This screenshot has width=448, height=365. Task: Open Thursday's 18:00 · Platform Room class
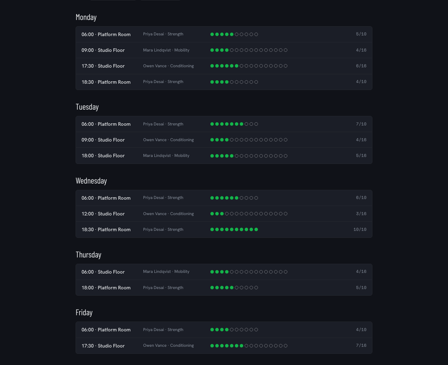point(224,288)
